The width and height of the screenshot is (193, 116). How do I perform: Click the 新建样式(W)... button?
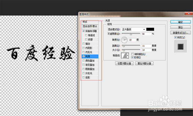pos(181,33)
